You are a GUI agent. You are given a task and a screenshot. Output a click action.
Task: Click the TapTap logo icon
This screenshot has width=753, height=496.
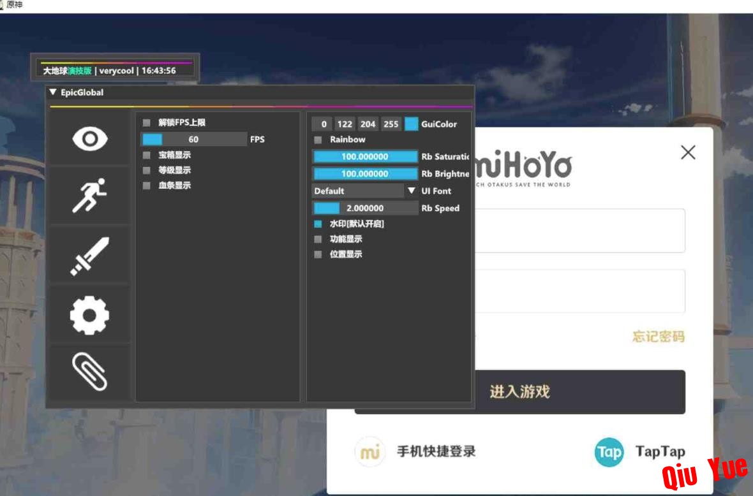(609, 452)
